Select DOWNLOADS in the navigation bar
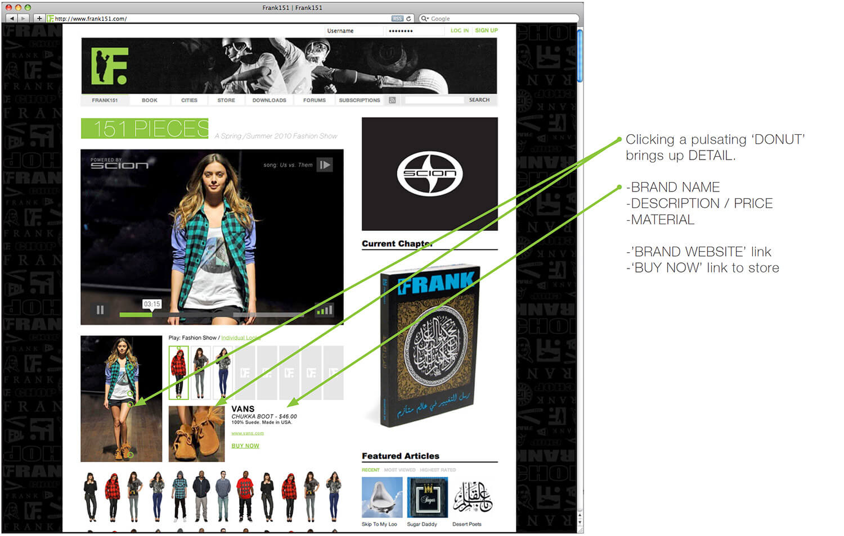Viewport: 844px width, 536px height. [x=269, y=100]
